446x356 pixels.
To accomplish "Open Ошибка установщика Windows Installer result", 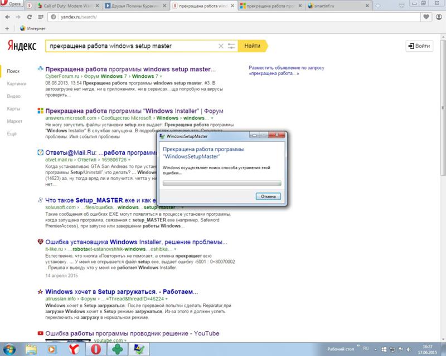I will point(136,242).
